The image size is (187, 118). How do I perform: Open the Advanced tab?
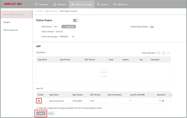click(120, 4)
